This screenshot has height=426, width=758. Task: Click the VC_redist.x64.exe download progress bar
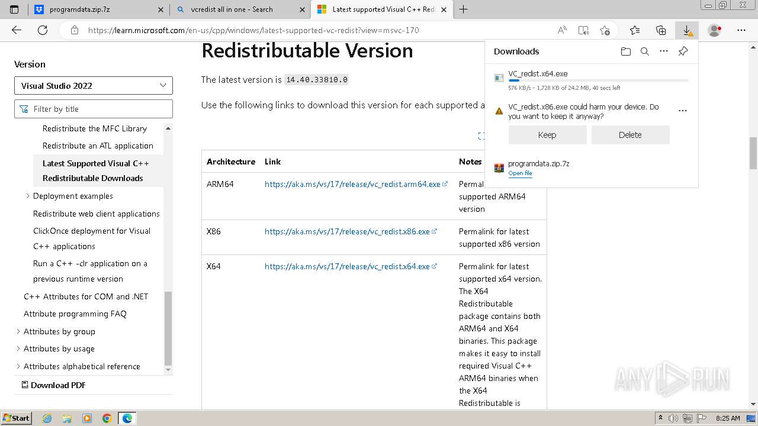click(x=598, y=80)
